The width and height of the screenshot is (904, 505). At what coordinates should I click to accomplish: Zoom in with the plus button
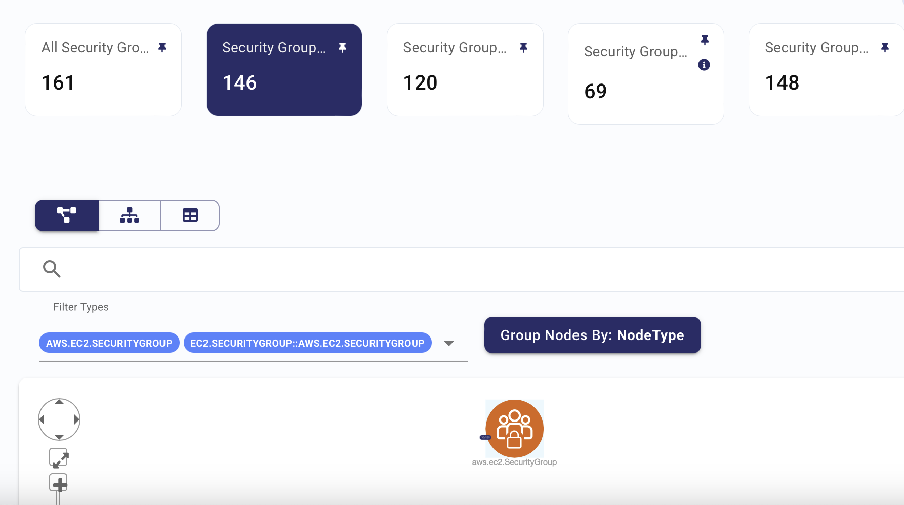click(x=59, y=483)
